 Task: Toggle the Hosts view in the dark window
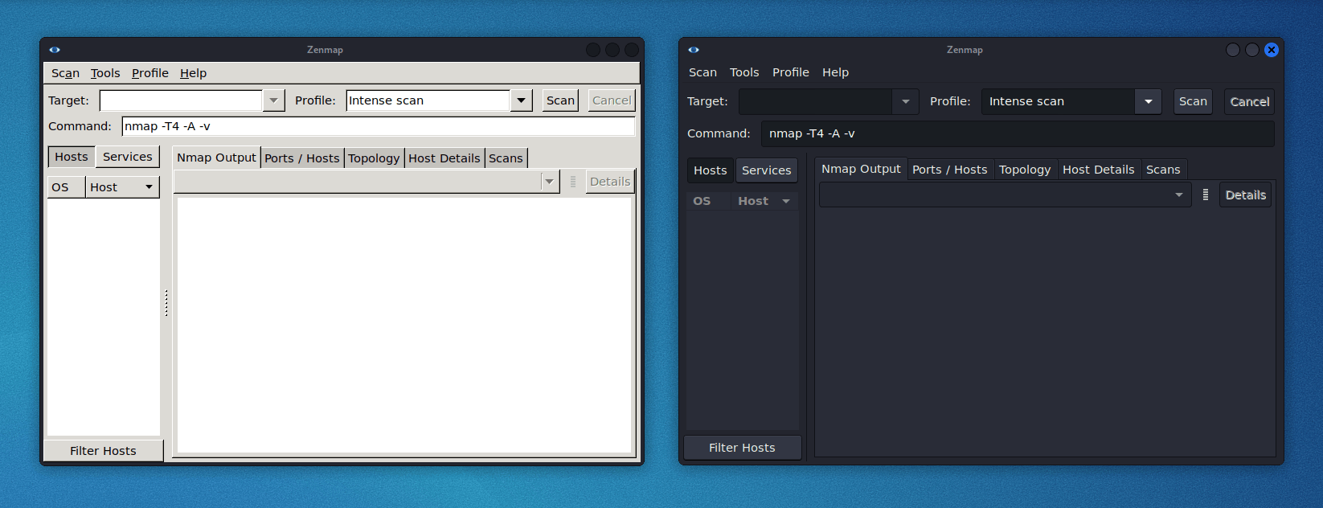pyautogui.click(x=710, y=170)
